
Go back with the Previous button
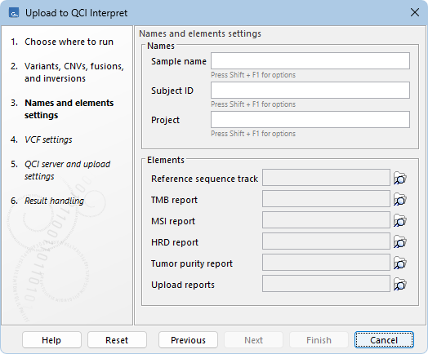tap(188, 340)
